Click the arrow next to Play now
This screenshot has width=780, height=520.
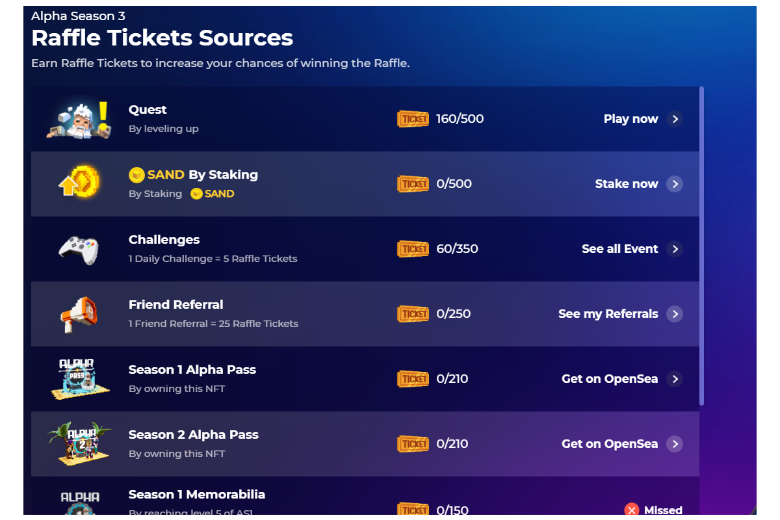coord(675,119)
